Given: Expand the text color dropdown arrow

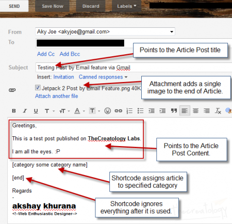Looking at the screenshot, I should tap(84, 111).
